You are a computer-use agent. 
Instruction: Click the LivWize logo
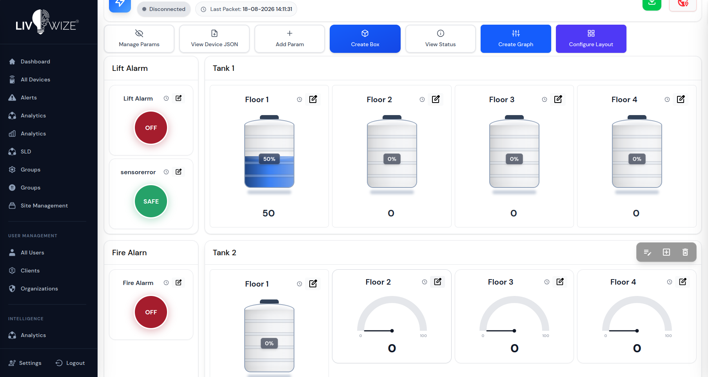[47, 22]
